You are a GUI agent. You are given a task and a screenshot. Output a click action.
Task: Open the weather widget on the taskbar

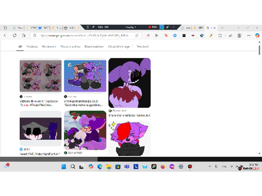click(7, 166)
